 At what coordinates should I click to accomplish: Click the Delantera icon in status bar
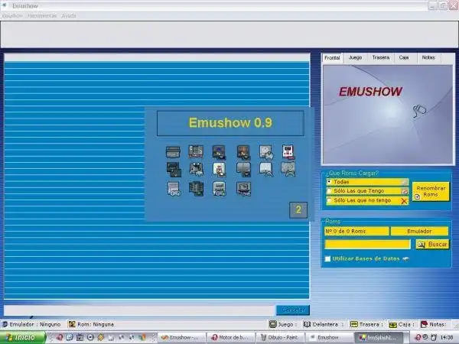point(307,324)
